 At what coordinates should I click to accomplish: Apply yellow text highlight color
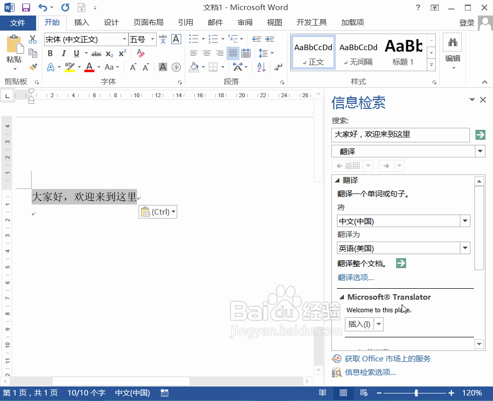click(70, 67)
